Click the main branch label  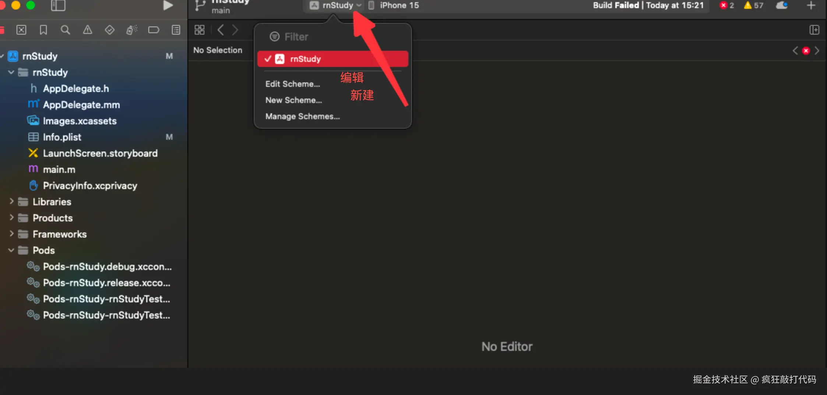221,11
